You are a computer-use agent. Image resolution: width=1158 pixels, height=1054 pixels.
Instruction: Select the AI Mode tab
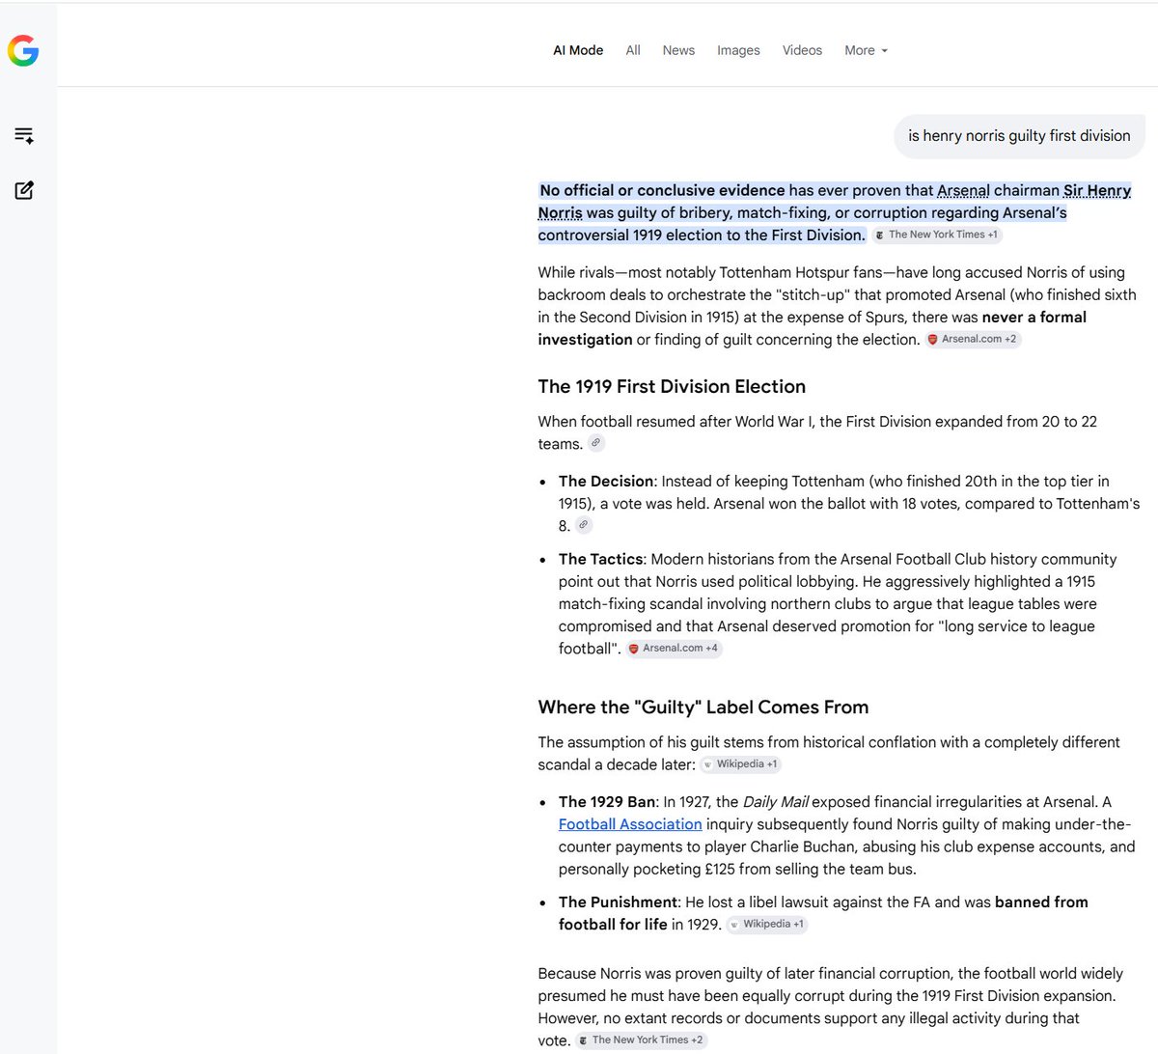(x=578, y=50)
